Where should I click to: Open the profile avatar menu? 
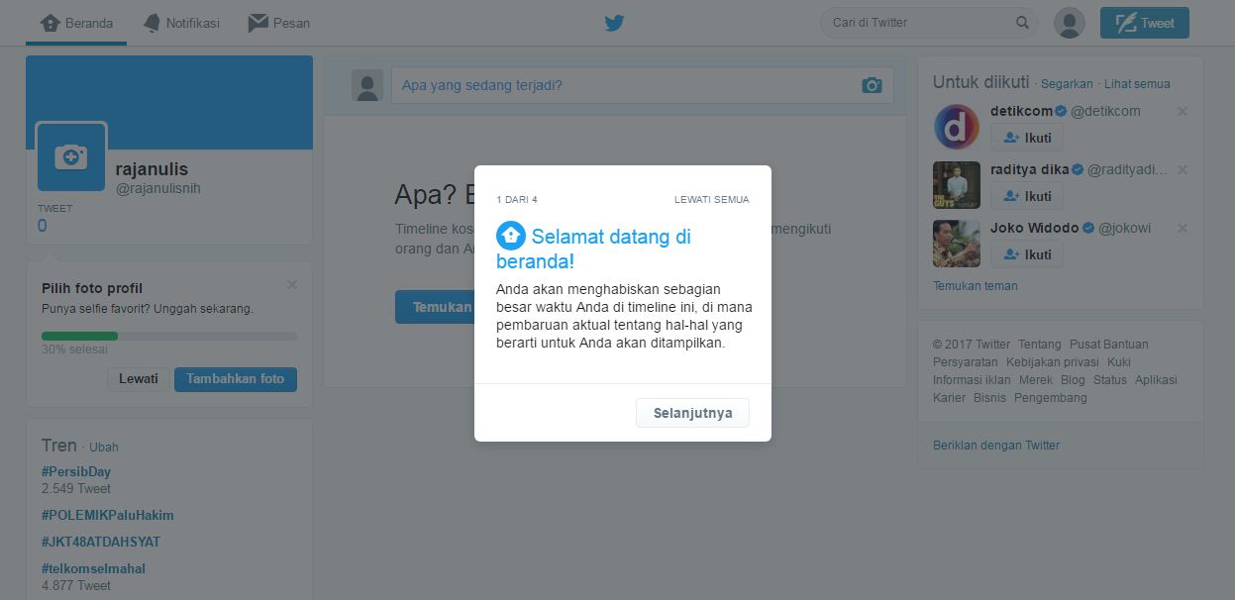tap(1069, 23)
